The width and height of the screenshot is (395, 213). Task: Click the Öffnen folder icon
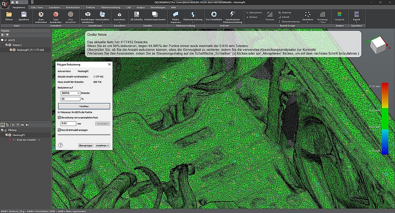tap(9, 14)
